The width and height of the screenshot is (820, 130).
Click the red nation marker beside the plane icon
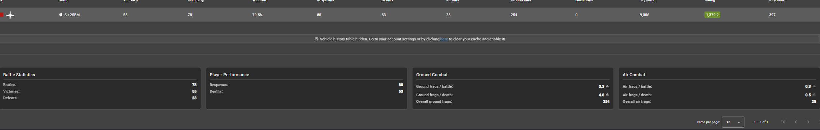[2, 15]
